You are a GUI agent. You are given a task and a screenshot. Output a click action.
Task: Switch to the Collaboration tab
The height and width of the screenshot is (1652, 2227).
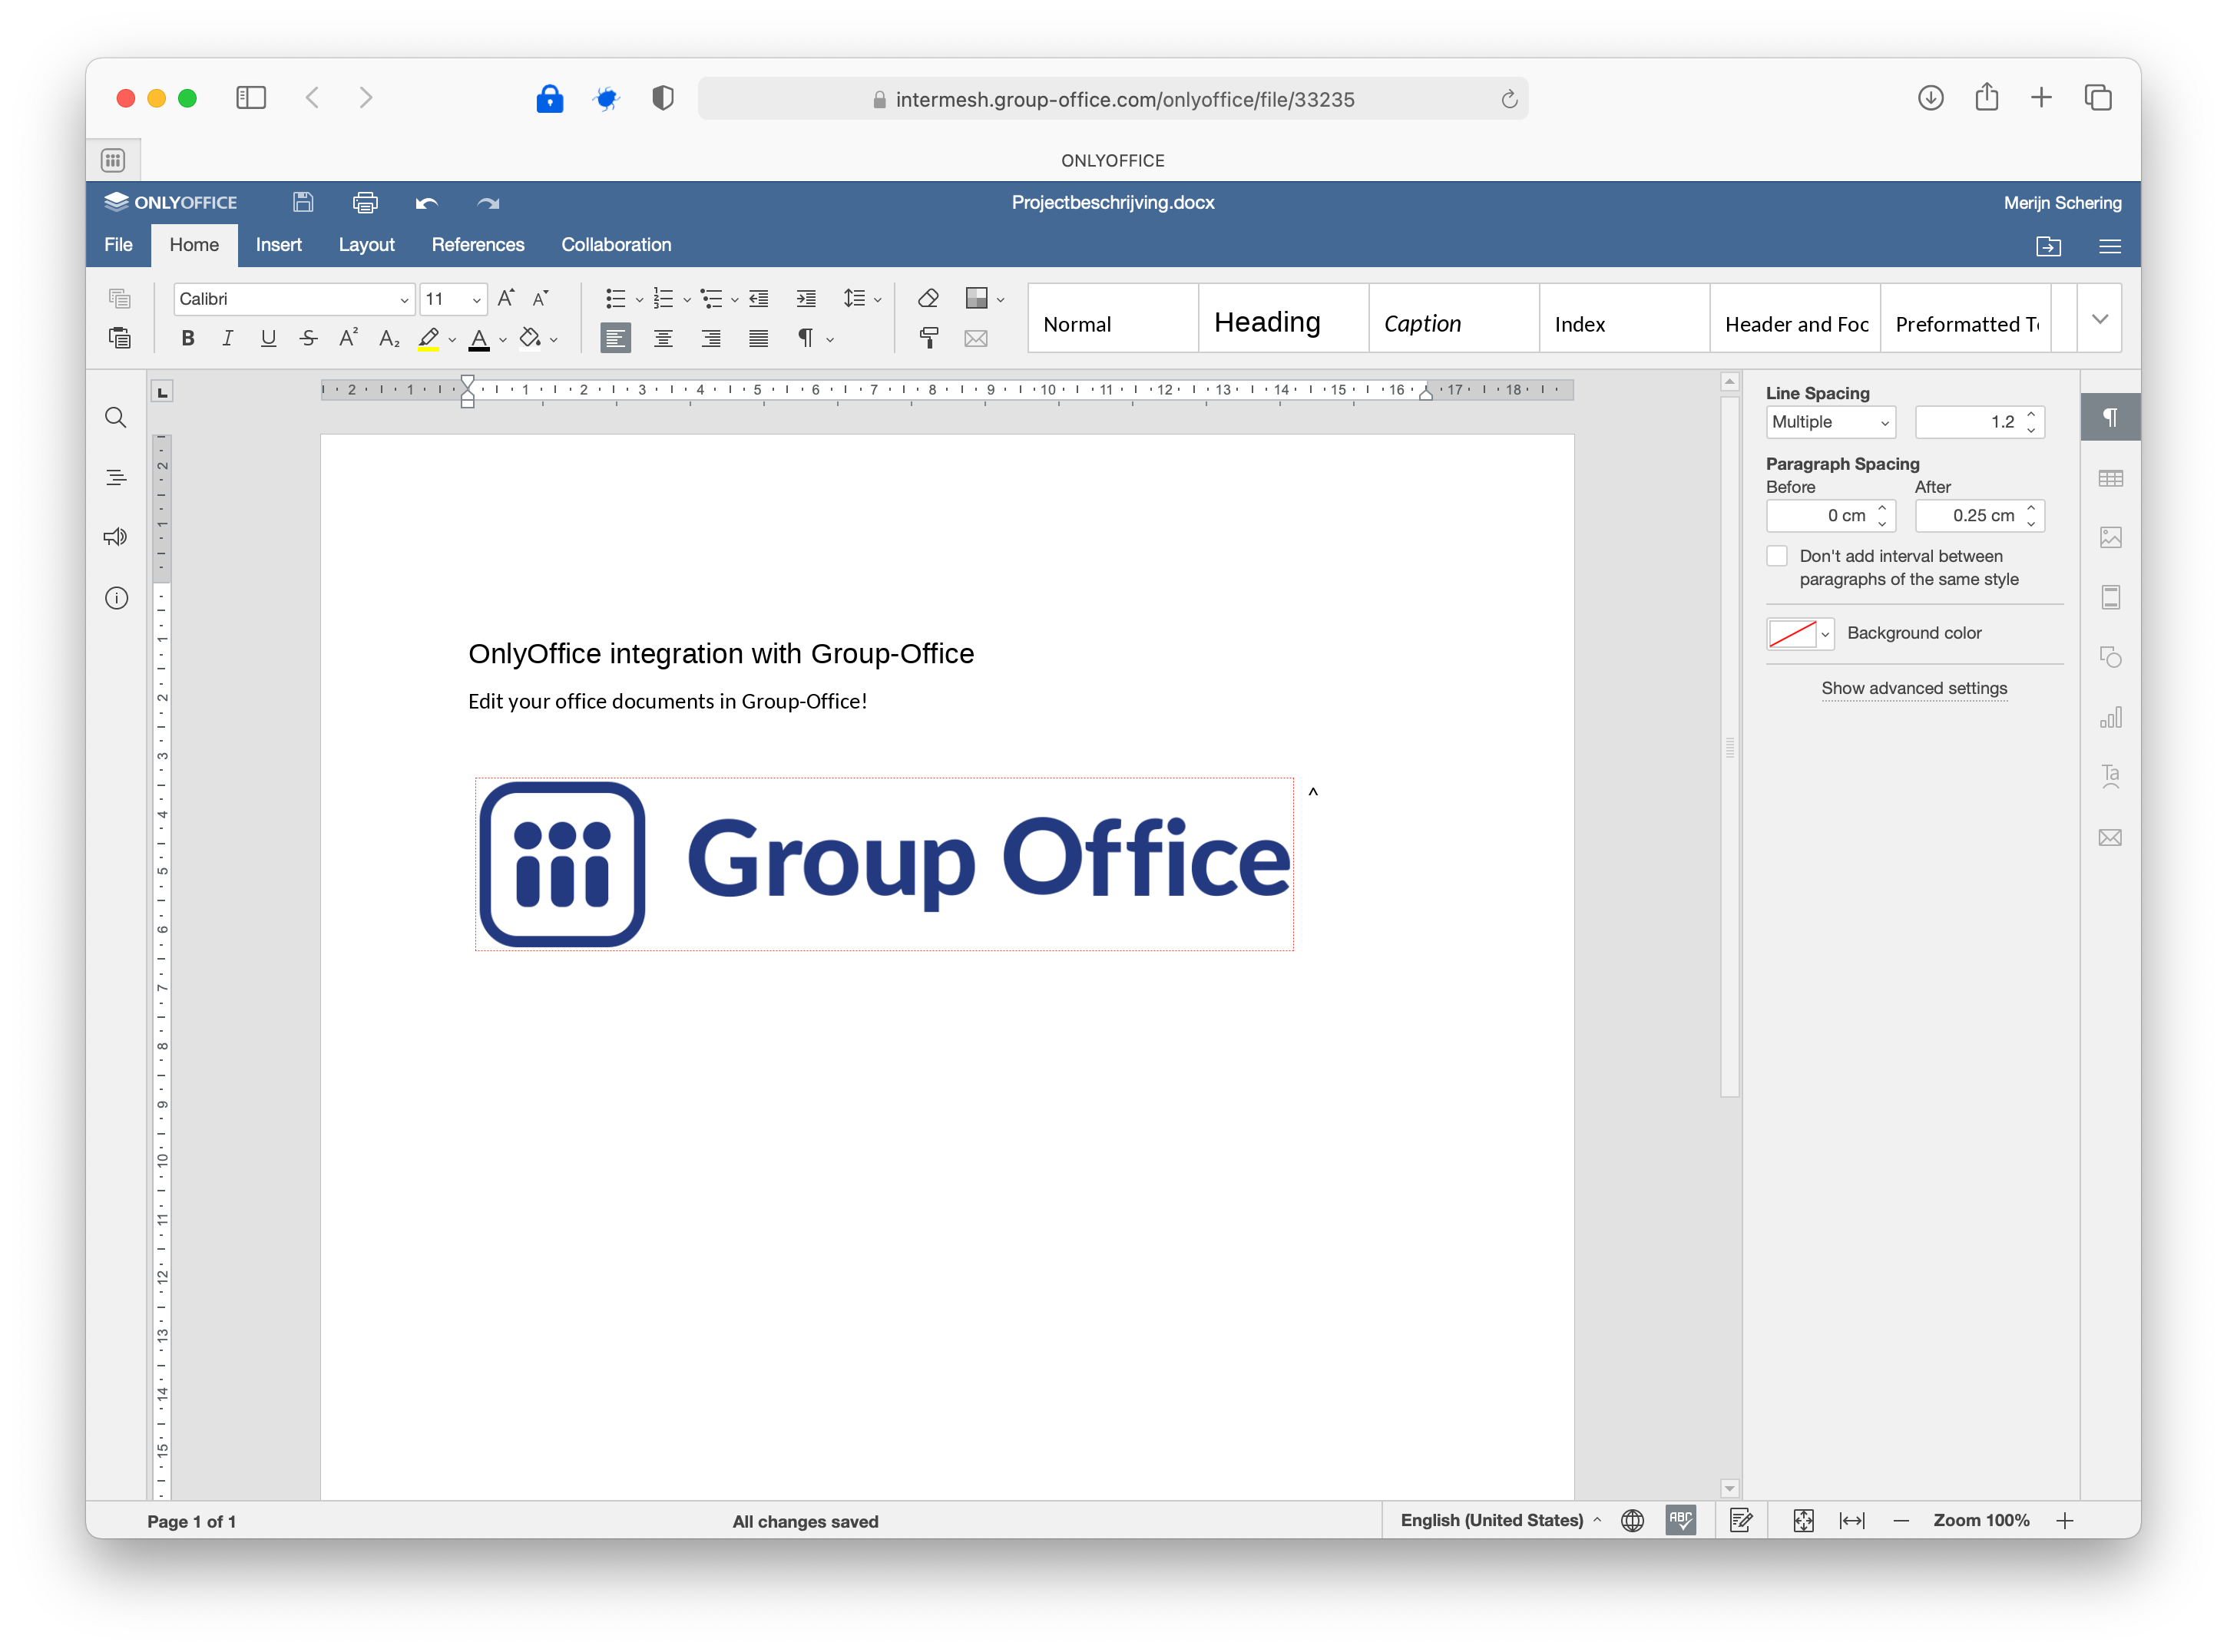pyautogui.click(x=615, y=245)
